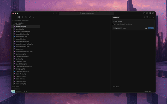Open the Agent mode dropdown
The width and height of the screenshot is (167, 104).
pyautogui.click(x=117, y=28)
